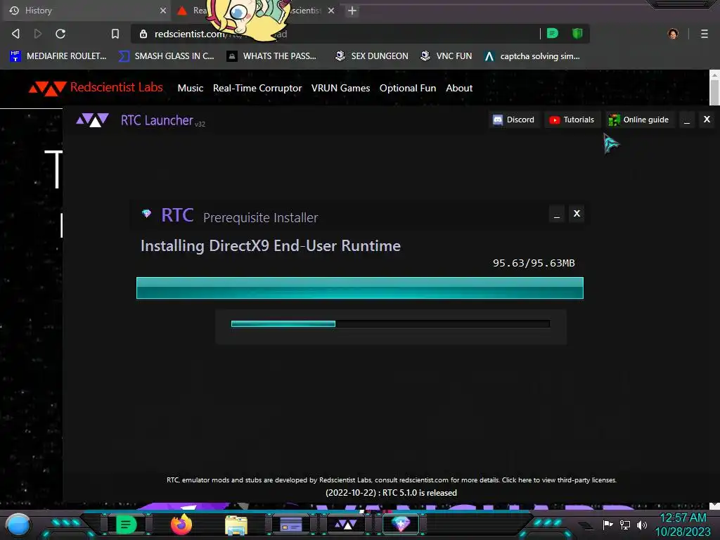Click the padlock site info icon
The image size is (720, 540).
[143, 34]
